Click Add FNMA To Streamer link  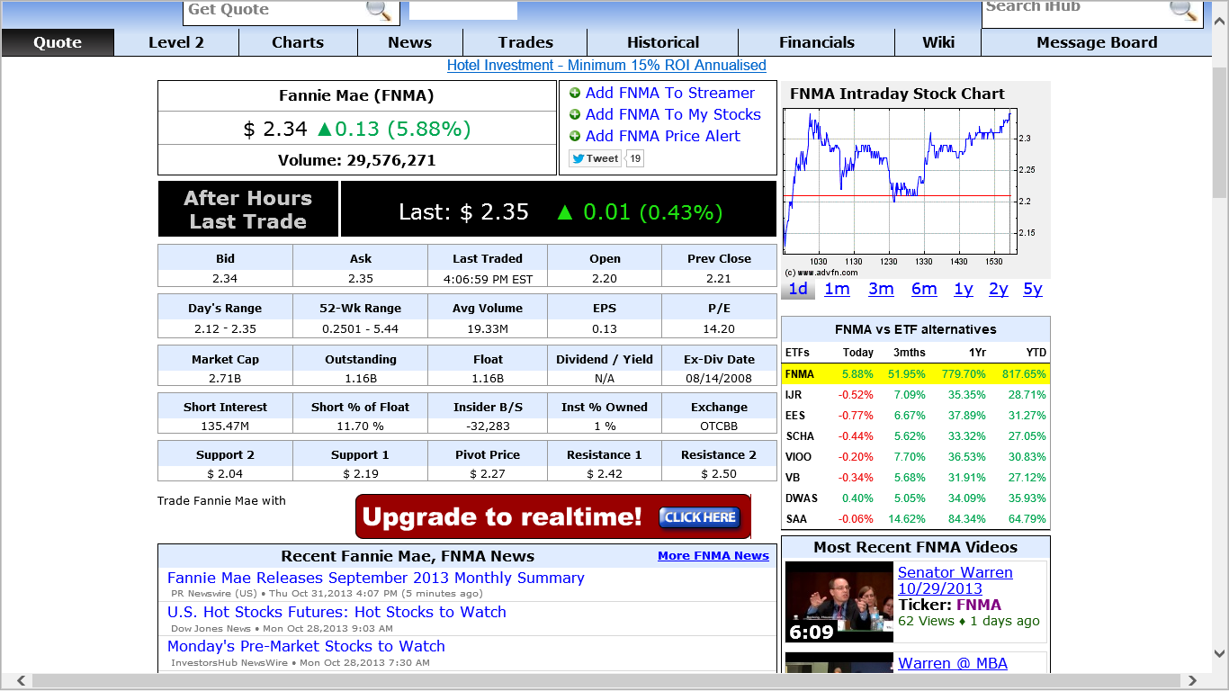(x=670, y=93)
